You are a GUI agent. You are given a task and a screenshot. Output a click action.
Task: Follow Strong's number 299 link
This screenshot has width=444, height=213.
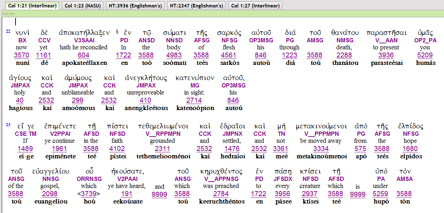pos(77,101)
